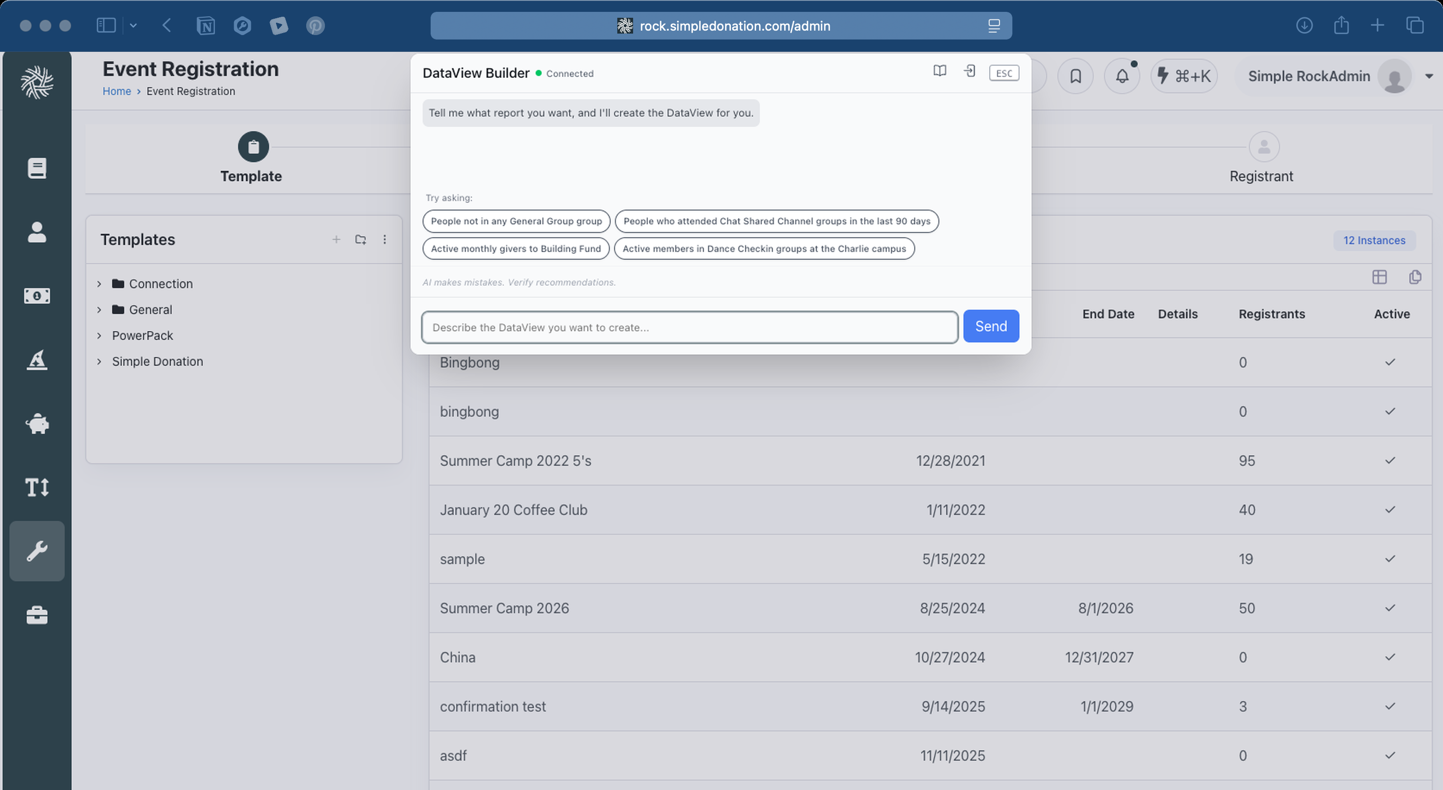Click the sign-in arrow icon in DataView Builder

pos(970,71)
